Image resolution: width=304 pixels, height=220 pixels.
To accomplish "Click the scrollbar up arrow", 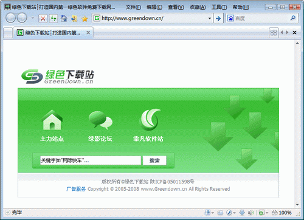I will (297, 43).
